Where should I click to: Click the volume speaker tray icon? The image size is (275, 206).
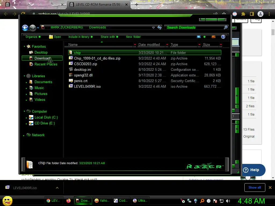(228, 201)
